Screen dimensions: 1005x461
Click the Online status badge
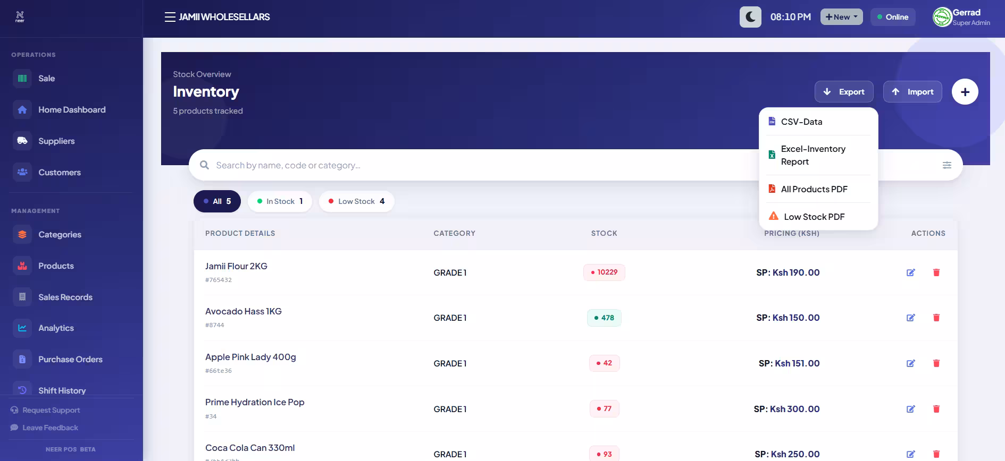pyautogui.click(x=893, y=17)
